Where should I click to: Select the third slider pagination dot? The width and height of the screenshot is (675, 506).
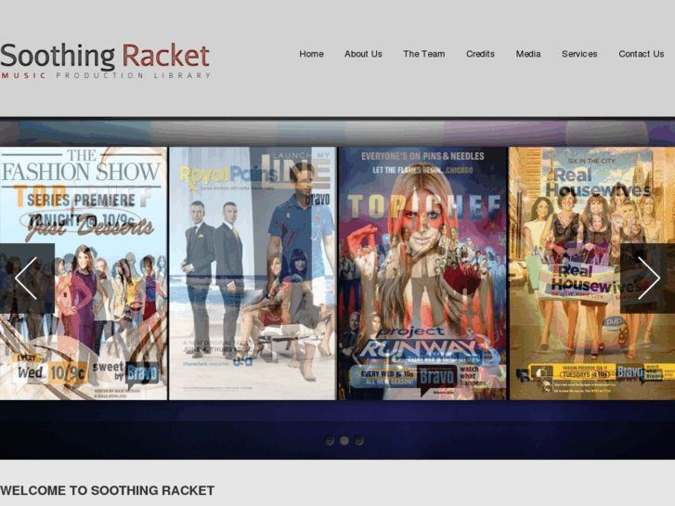(x=358, y=440)
